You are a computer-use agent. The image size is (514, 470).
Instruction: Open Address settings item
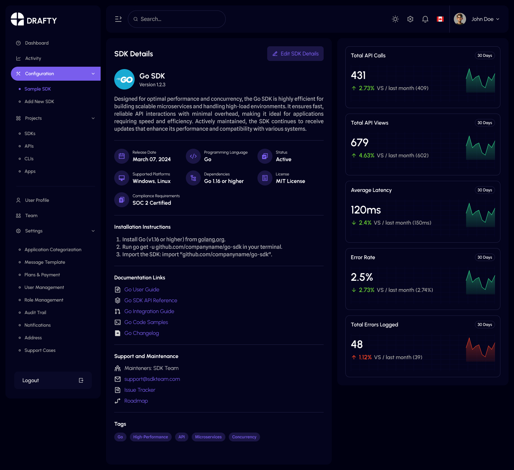coord(33,338)
